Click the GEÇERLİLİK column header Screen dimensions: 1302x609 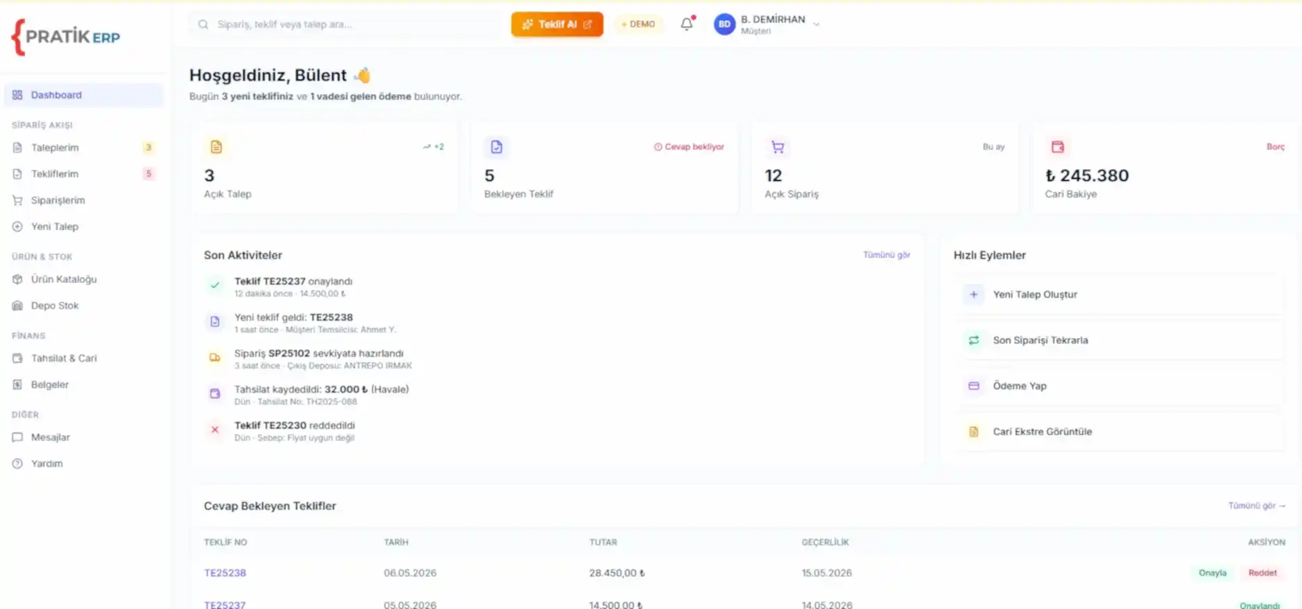point(825,542)
